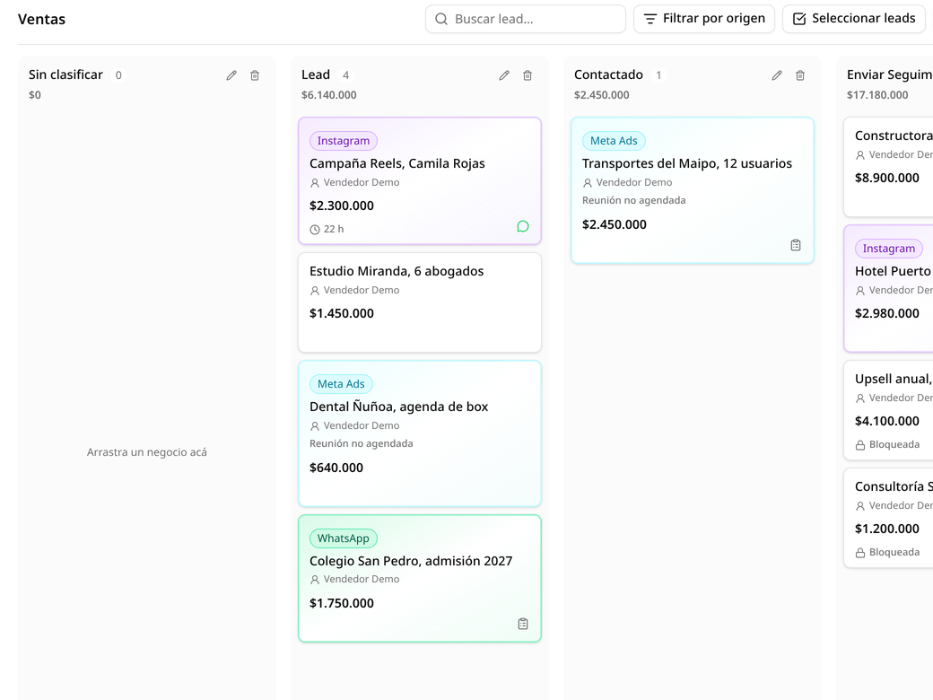Click the user icon on Dental Ñuñoa card
933x700 pixels.
point(315,426)
